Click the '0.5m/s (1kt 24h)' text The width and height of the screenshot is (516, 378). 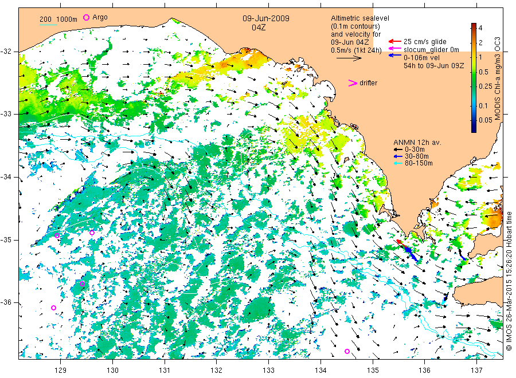click(357, 50)
